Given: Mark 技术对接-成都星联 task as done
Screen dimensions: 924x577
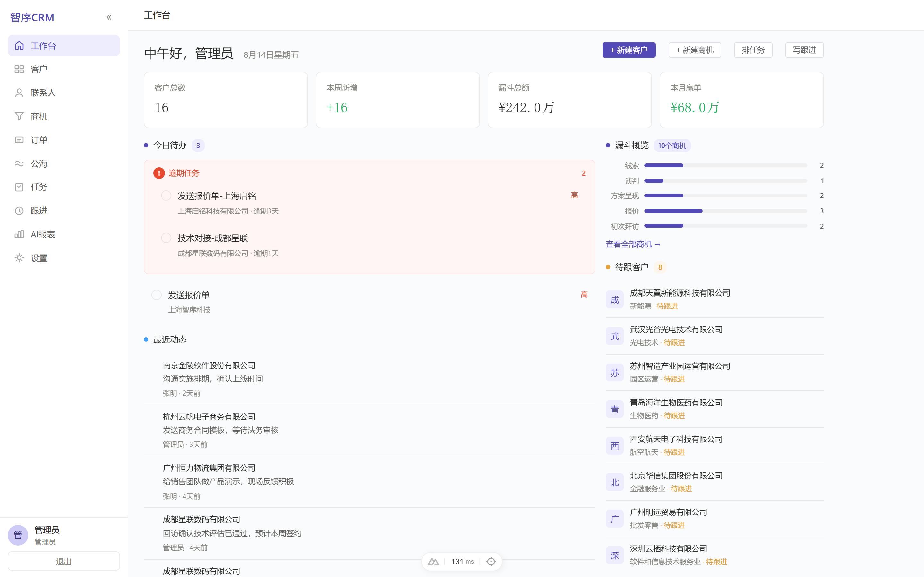Looking at the screenshot, I should coord(166,238).
